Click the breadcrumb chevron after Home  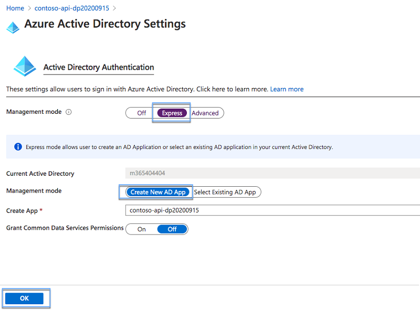[x=28, y=8]
